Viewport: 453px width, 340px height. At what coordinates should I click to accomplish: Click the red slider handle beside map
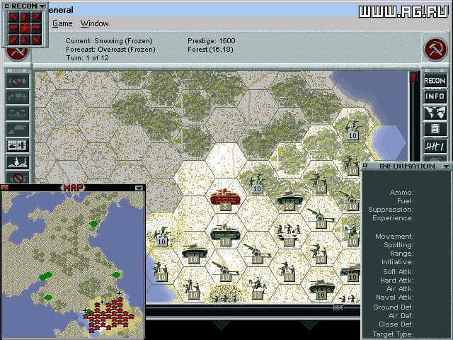pos(414,77)
